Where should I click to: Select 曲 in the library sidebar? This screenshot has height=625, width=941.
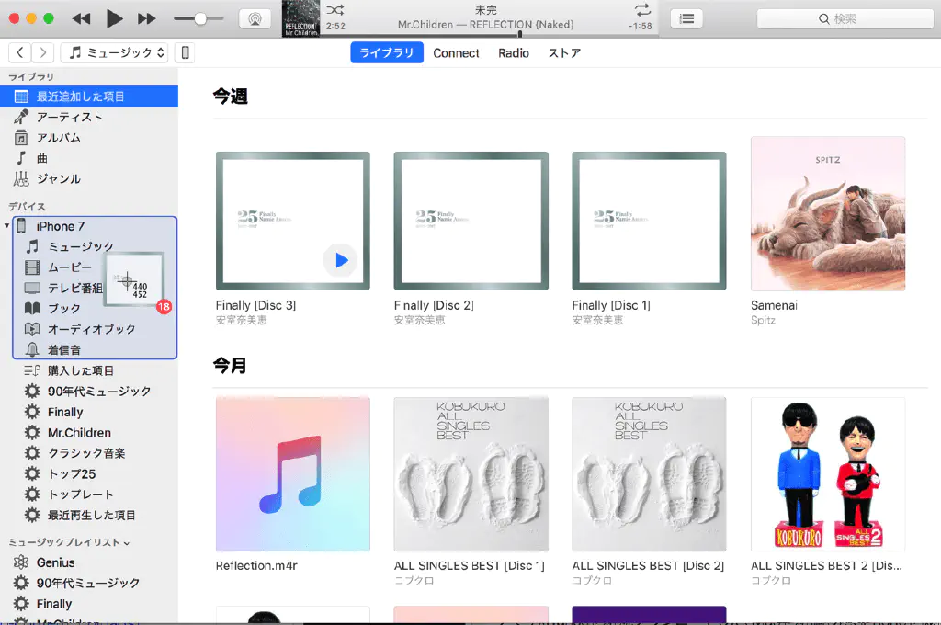coord(89,158)
